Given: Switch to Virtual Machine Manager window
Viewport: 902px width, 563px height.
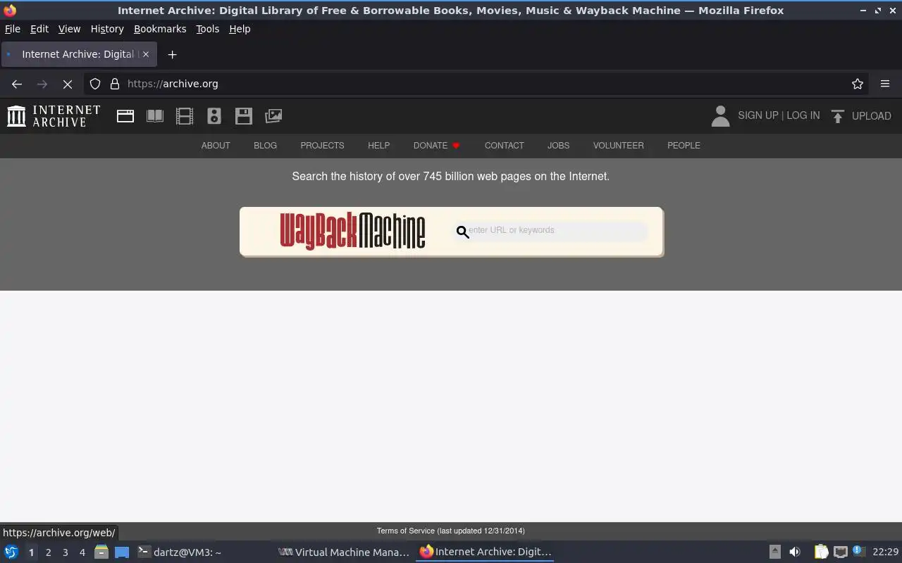Looking at the screenshot, I should click(x=345, y=552).
